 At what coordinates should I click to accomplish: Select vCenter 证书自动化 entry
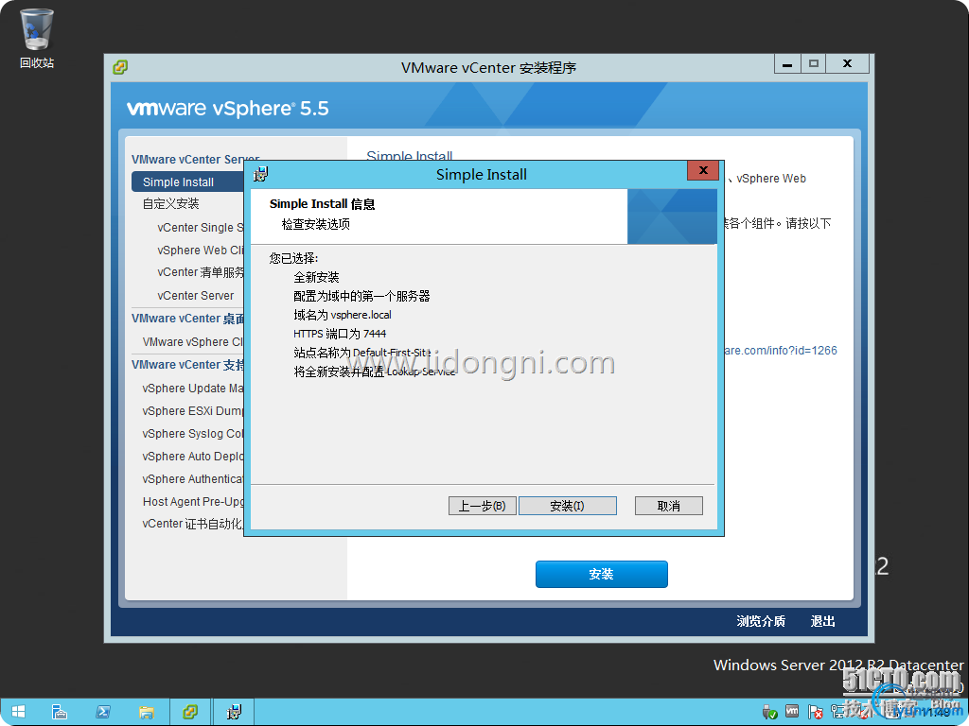pyautogui.click(x=193, y=524)
